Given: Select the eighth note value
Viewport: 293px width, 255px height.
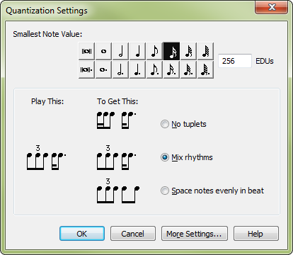Looking at the screenshot, I should pyautogui.click(x=154, y=51).
